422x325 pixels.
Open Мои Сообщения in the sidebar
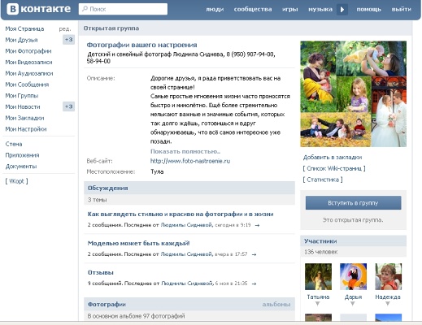pos(27,84)
